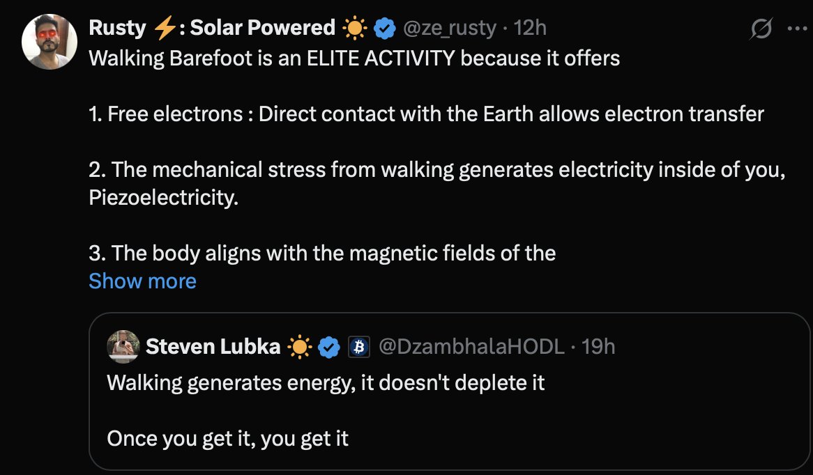Click the Bitcoin affiliate badge icon

click(x=358, y=346)
